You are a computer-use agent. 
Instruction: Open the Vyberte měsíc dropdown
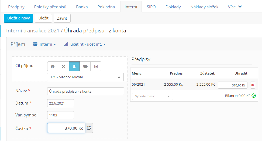pyautogui.click(x=152, y=96)
